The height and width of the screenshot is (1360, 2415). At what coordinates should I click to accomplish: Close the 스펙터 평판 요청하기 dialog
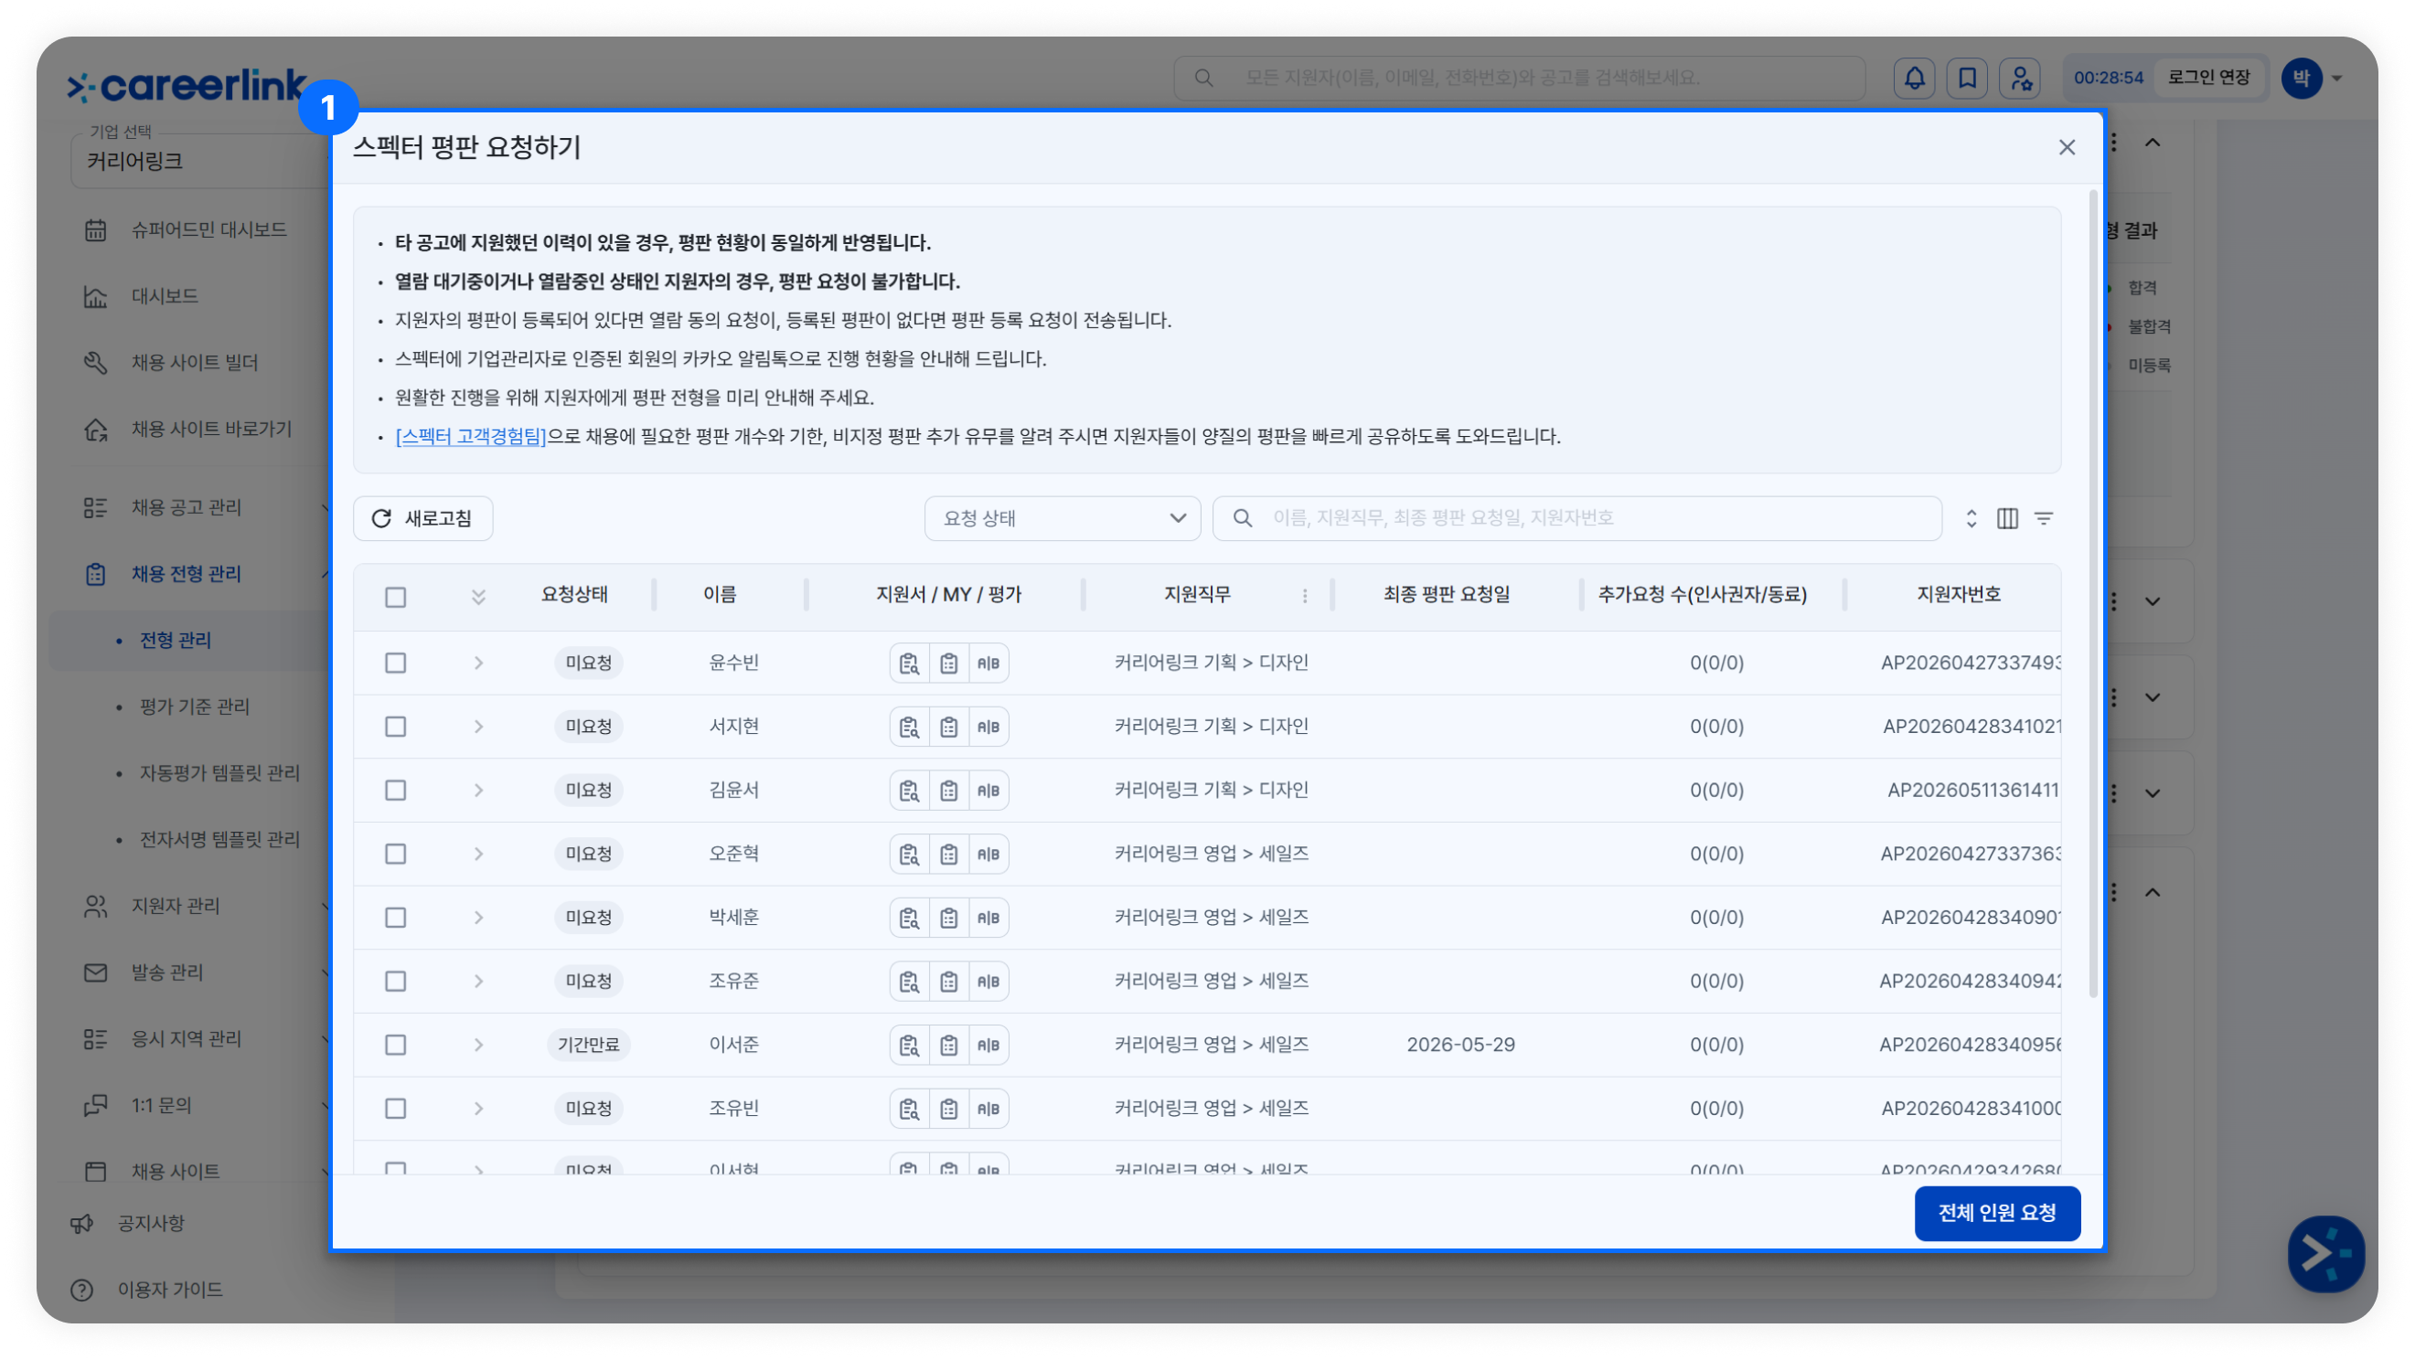click(2067, 147)
